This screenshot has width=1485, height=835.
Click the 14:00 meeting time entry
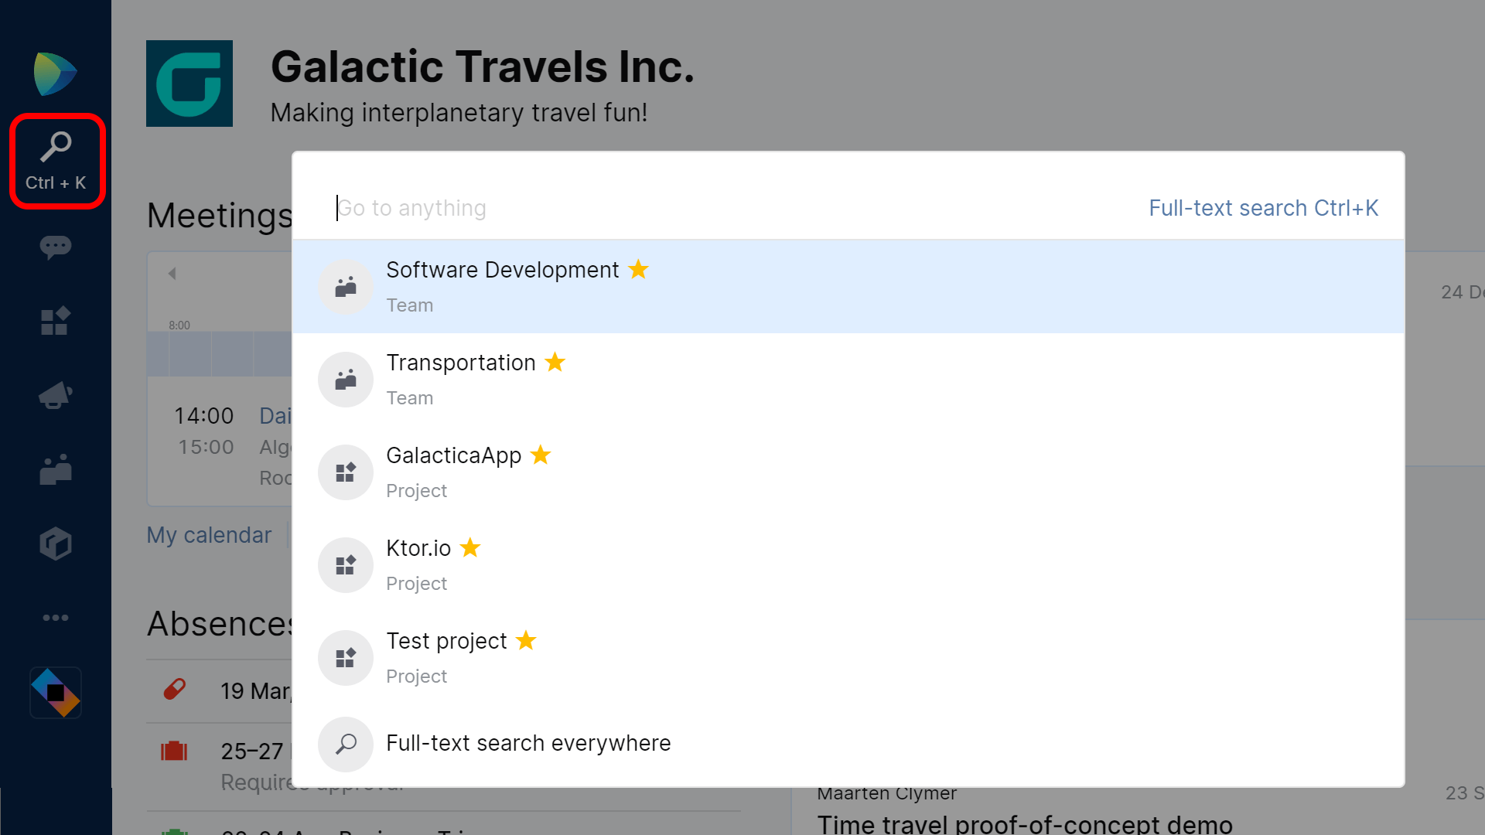click(x=203, y=416)
